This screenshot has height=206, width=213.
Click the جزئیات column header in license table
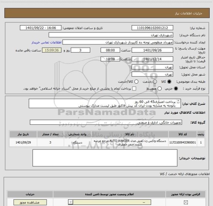click(x=30, y=194)
